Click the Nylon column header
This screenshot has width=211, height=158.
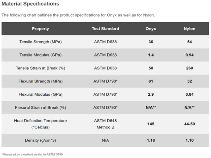[189, 29]
